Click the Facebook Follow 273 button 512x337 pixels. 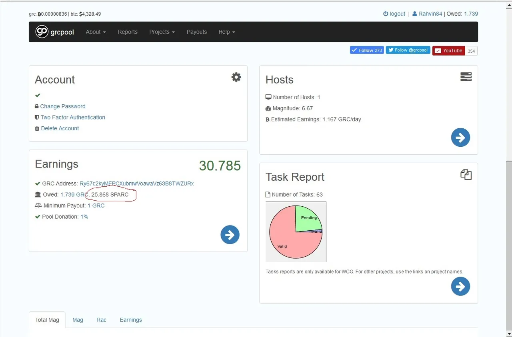pyautogui.click(x=367, y=50)
